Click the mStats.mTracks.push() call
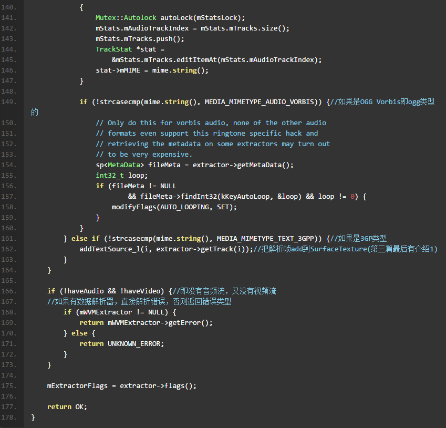This screenshot has width=446, height=428. point(140,39)
